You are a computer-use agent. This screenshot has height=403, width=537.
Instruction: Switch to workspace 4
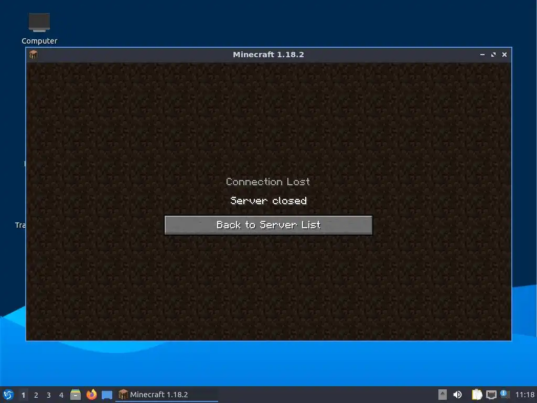point(61,395)
